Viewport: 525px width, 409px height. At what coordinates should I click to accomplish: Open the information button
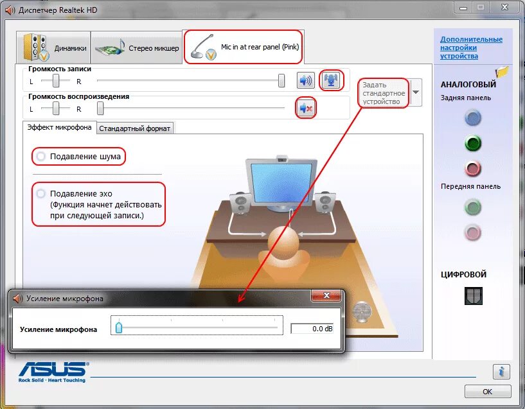tap(501, 372)
